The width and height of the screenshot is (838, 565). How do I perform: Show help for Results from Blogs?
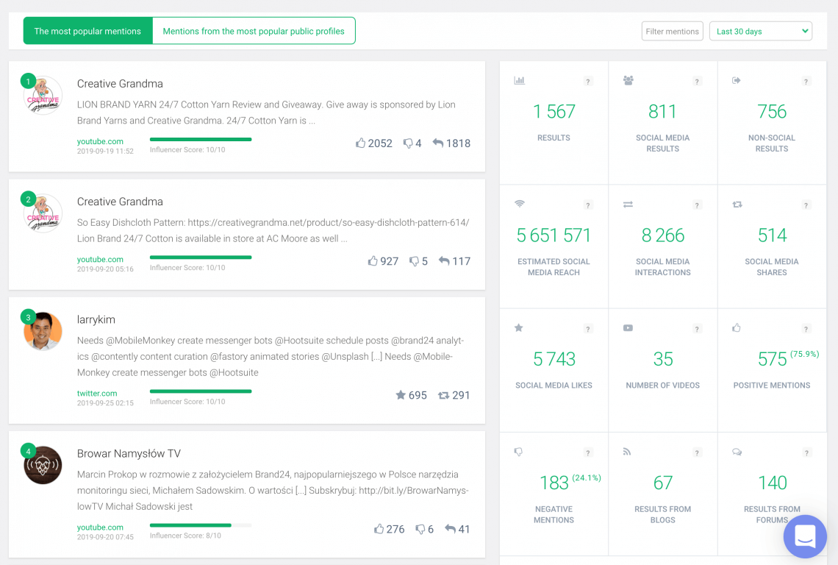pos(697,452)
